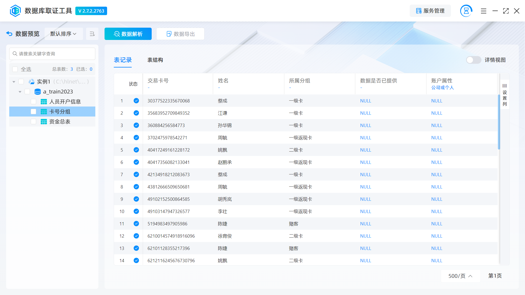Check the 卡号分组 table checkbox
525x295 pixels.
point(34,112)
